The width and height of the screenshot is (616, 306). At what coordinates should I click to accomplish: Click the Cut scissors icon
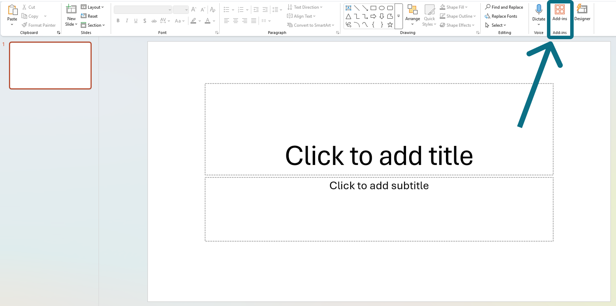(24, 7)
